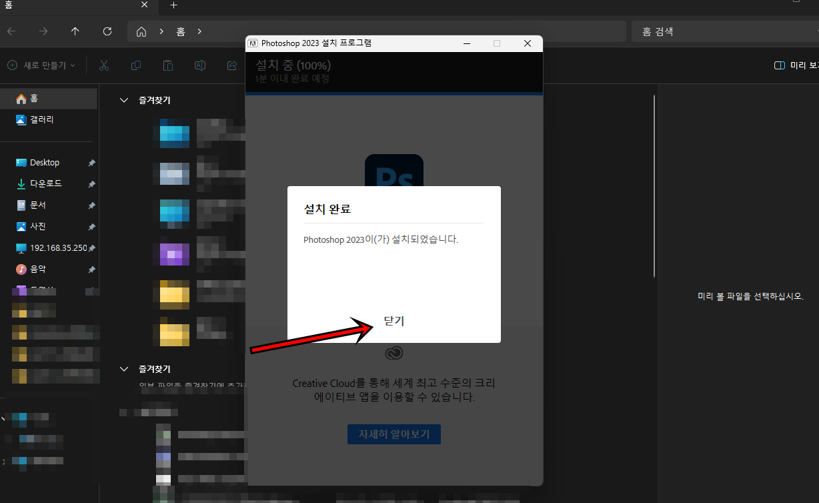819x503 pixels.
Task: Click the Creative Cloud logo icon
Action: point(394,353)
